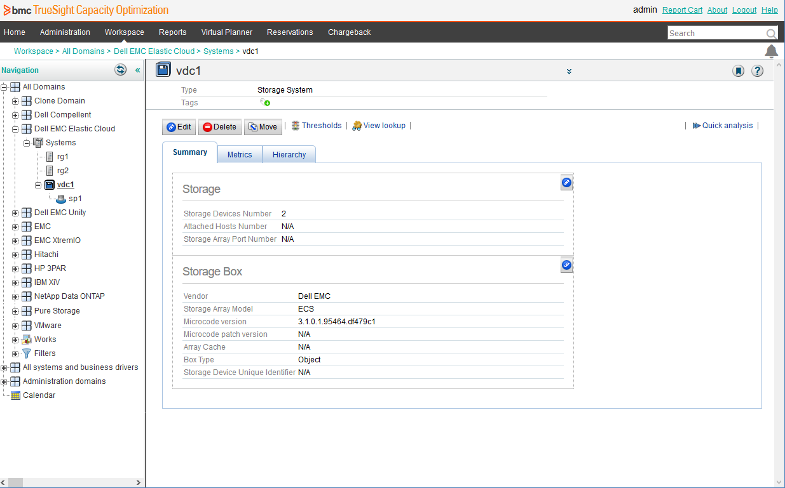Viewport: 785px width, 488px height.
Task: Select the Summary tab
Action: [190, 152]
